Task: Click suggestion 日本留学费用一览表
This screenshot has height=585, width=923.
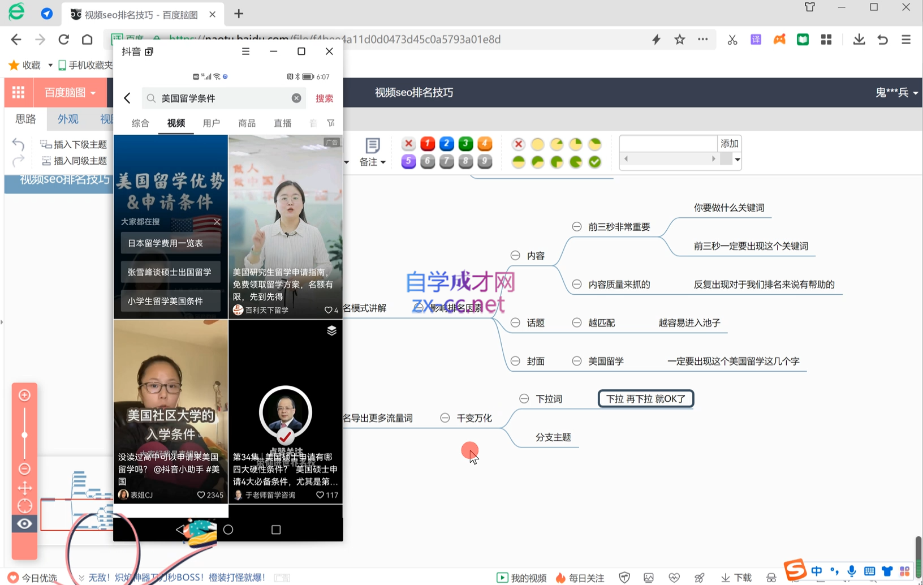Action: tap(171, 243)
